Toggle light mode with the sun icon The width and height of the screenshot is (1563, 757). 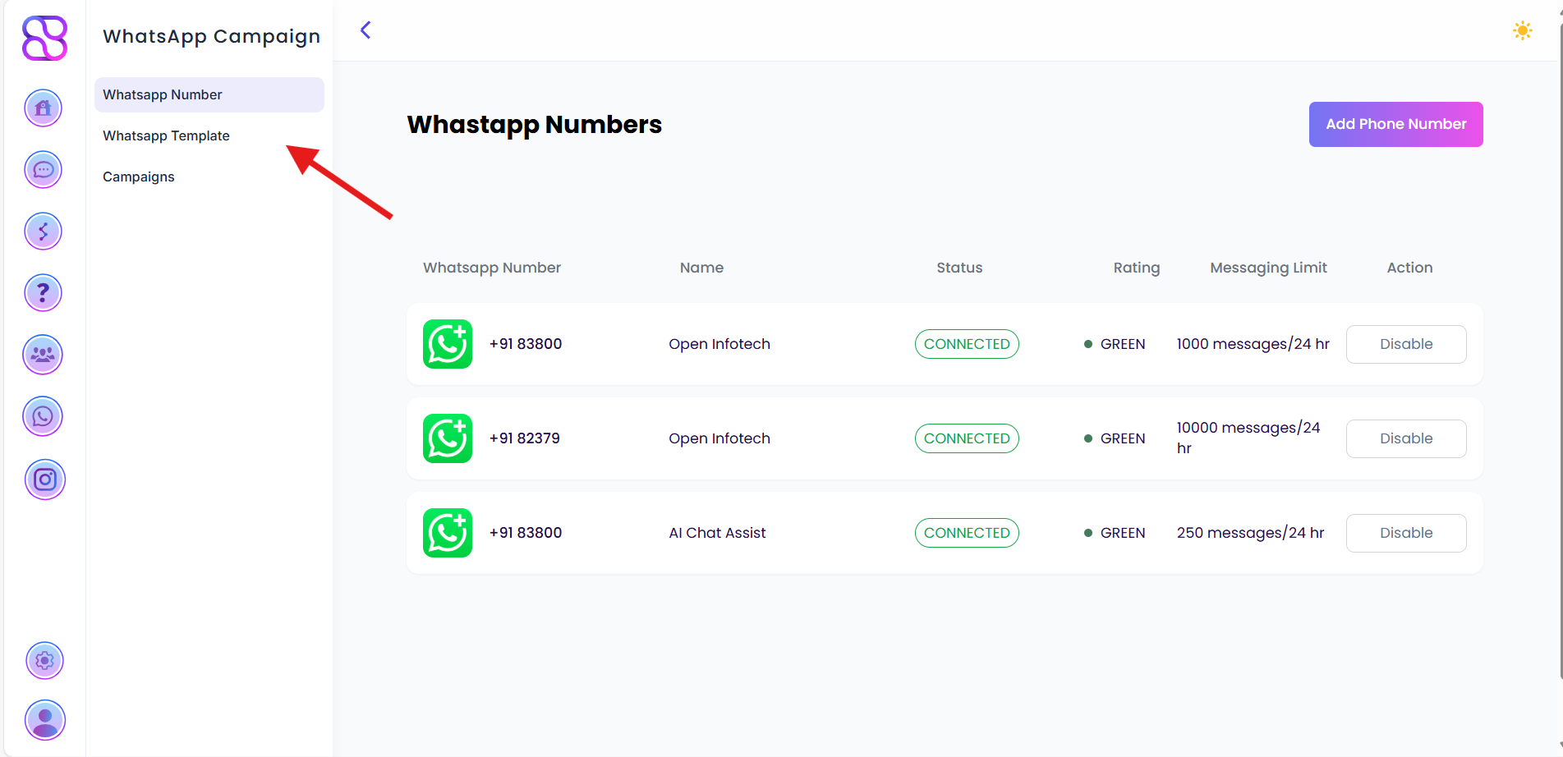coord(1522,30)
